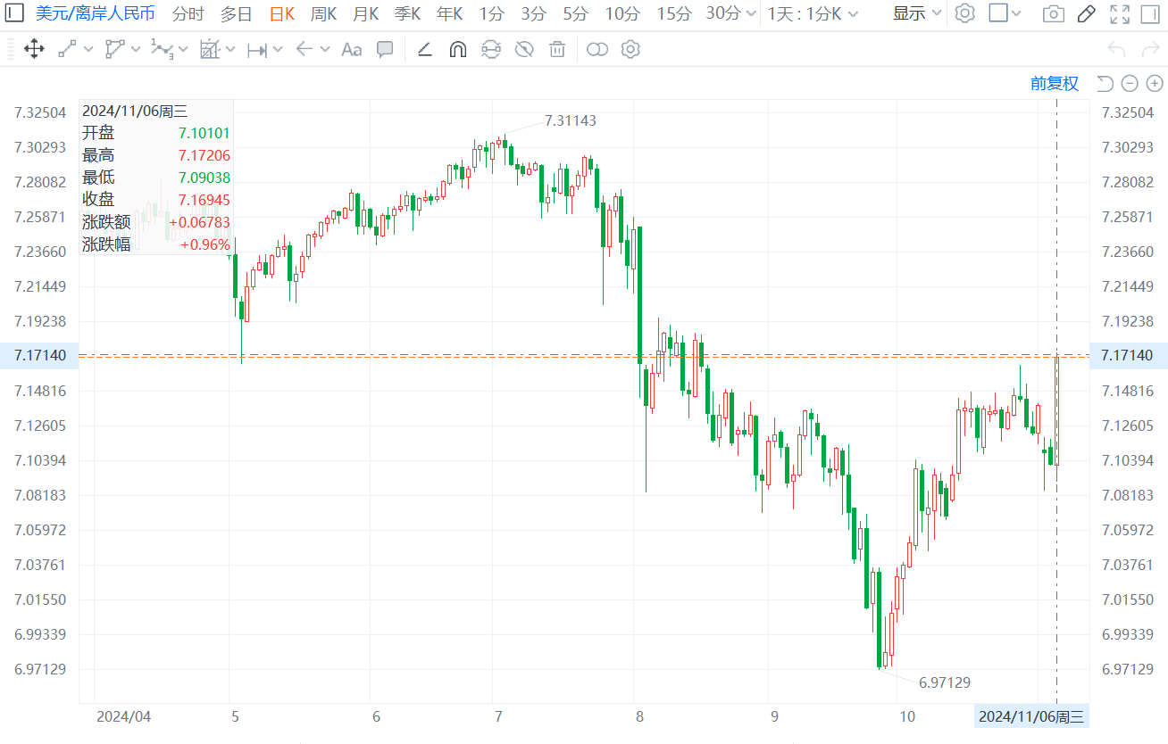Zoom out chart with minus icon

click(x=1130, y=84)
